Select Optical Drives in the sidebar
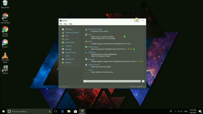Viewport: 203px width, 114px height. 70,53
